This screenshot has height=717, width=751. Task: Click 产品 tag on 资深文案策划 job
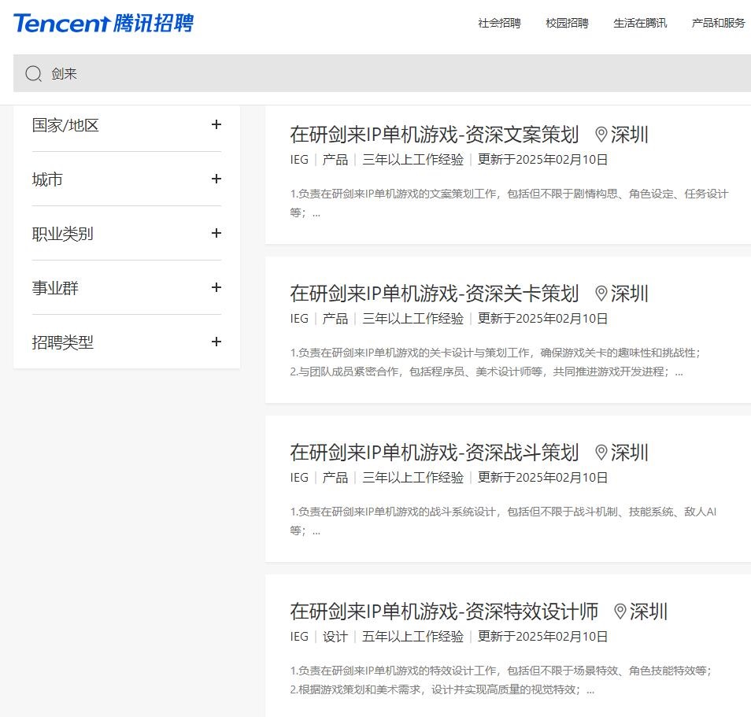click(x=335, y=160)
